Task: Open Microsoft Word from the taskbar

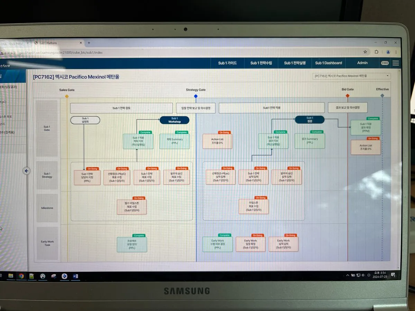Action: (75, 276)
